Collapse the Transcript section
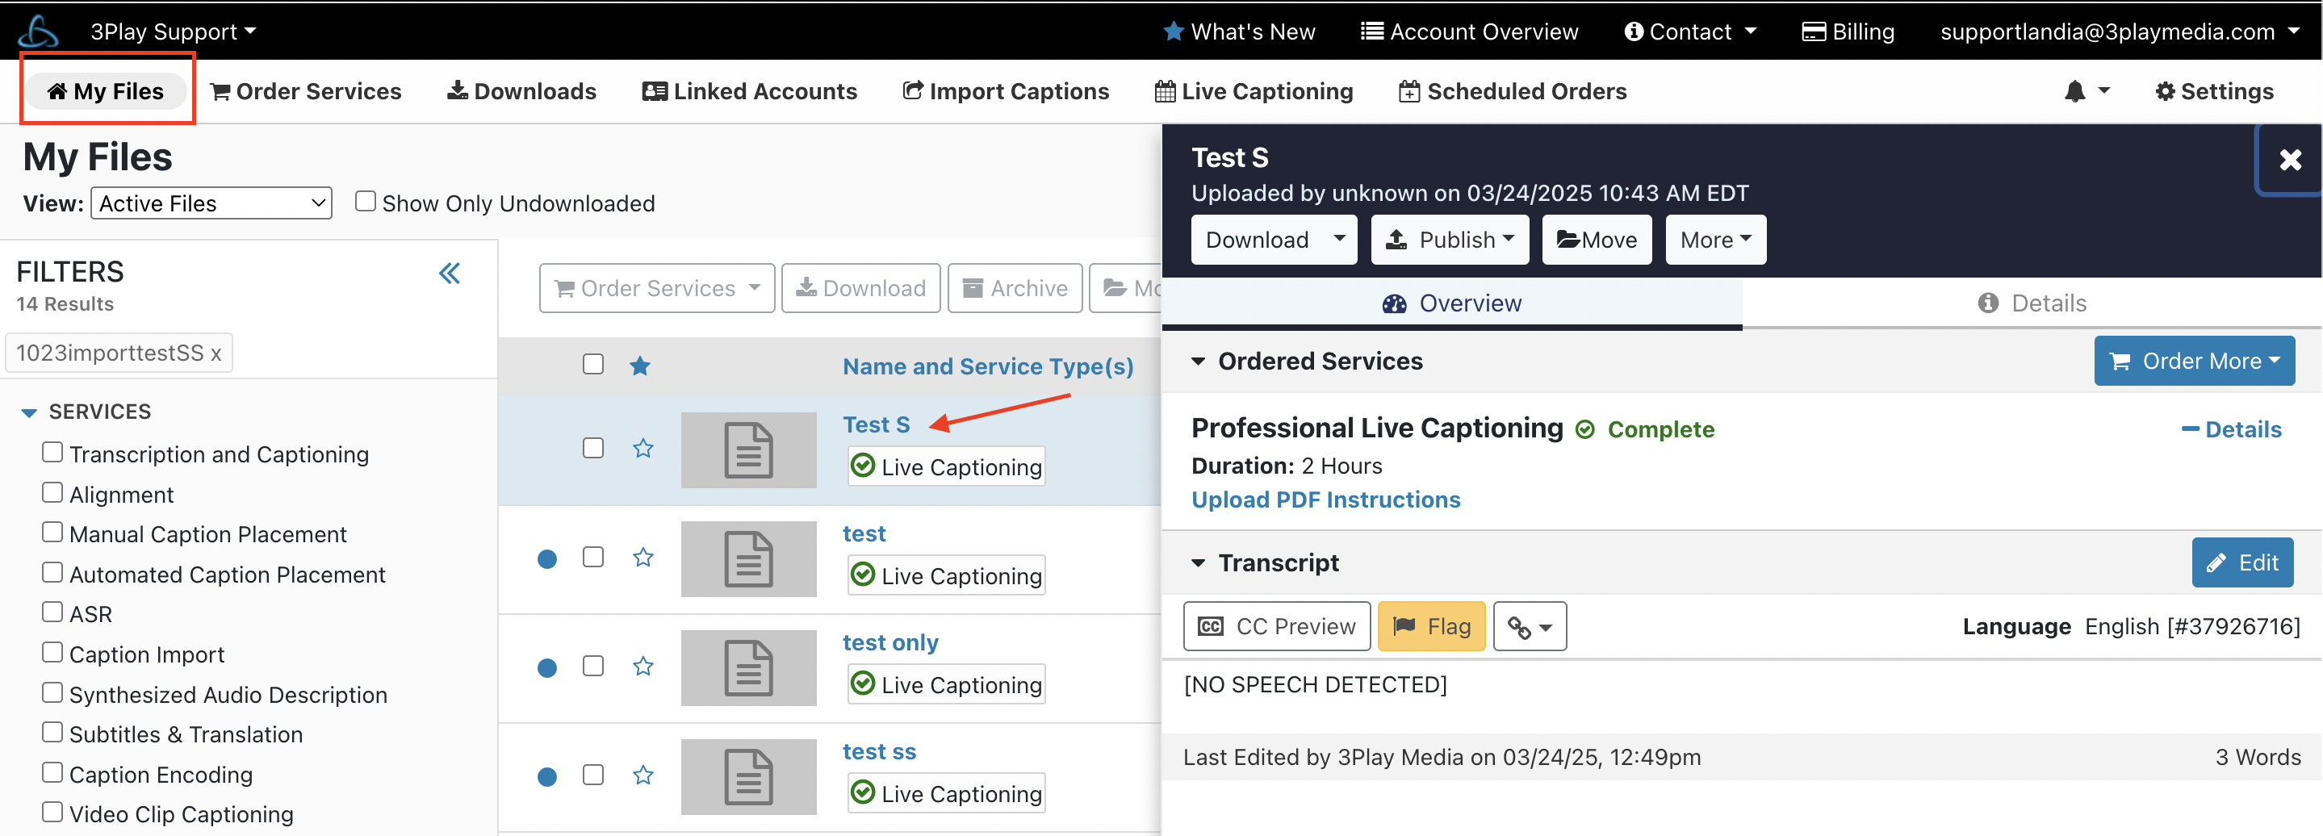 (x=1198, y=563)
